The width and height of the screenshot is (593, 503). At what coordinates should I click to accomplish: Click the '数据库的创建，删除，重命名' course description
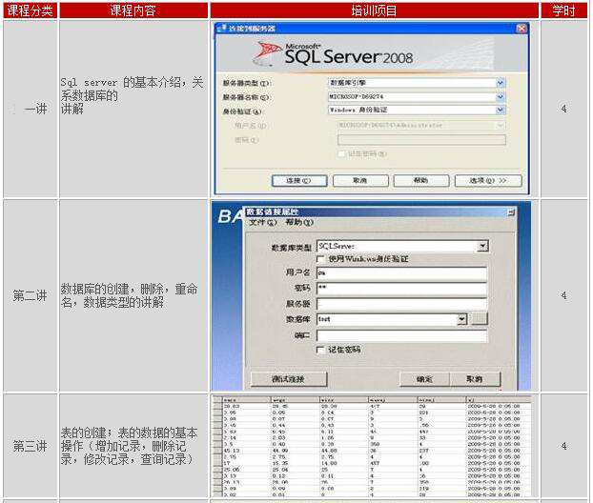click(x=129, y=295)
